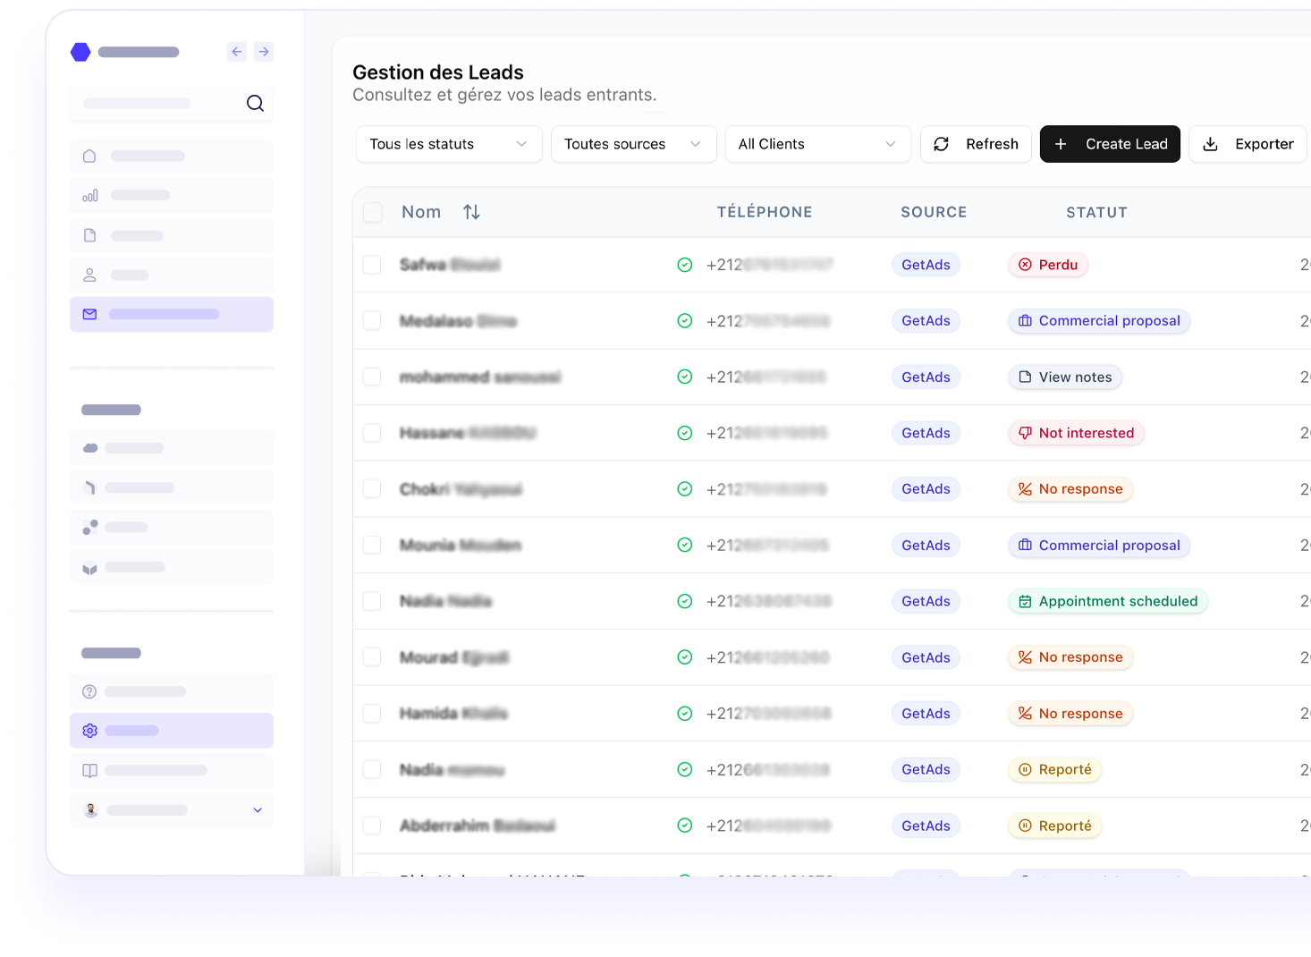1311x957 pixels.
Task: Click the help question mark sidebar icon
Action: 89,691
